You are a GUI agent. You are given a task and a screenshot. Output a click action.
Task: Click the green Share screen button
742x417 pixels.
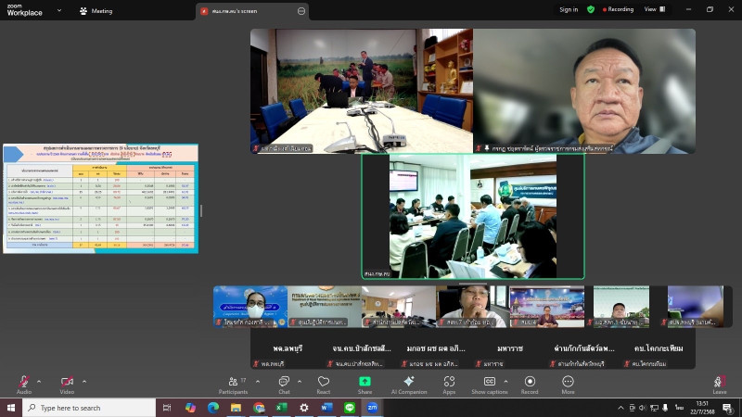(365, 382)
